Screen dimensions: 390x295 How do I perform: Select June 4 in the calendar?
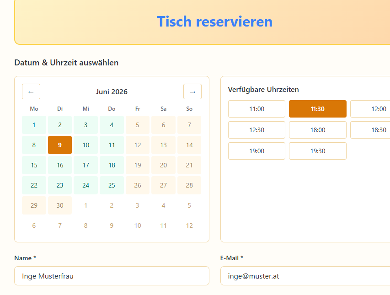112,125
